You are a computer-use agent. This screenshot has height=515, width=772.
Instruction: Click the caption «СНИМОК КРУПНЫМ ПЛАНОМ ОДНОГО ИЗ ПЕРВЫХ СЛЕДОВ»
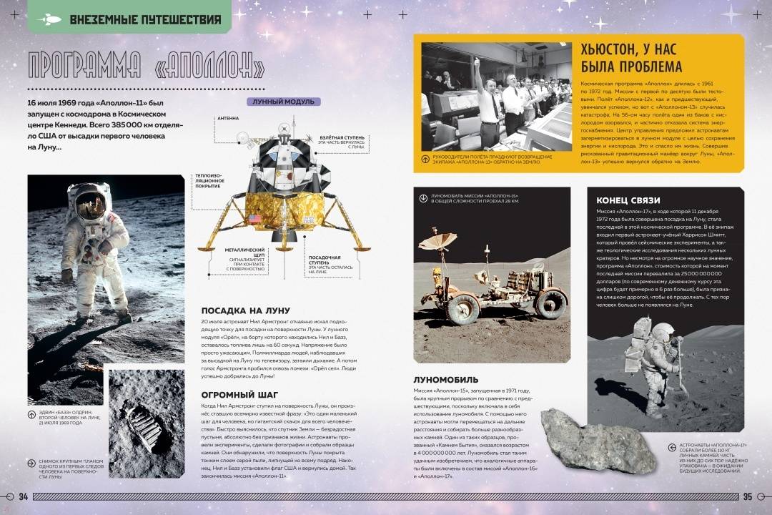click(71, 468)
